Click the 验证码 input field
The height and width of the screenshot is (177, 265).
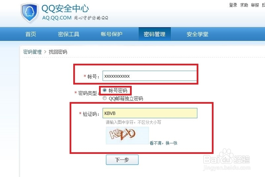tap(150, 113)
